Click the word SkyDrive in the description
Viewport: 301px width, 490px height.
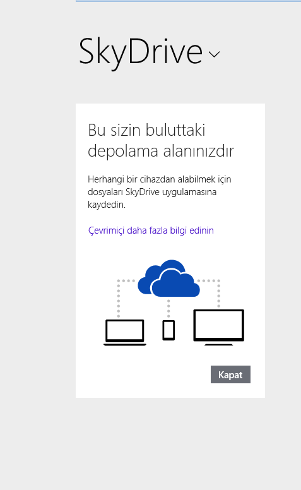[x=143, y=192]
